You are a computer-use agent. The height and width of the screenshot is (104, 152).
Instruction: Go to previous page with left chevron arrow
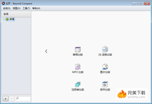click(46, 51)
